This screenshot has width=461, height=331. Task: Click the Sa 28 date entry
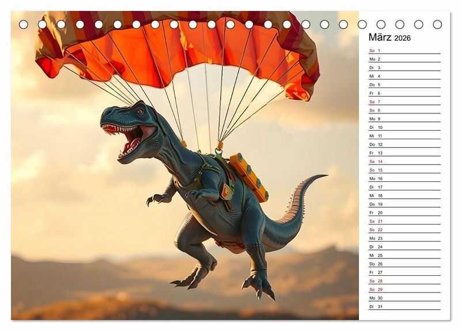point(404,281)
